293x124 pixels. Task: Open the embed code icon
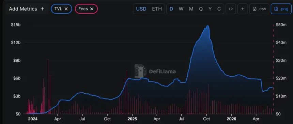tap(231, 9)
